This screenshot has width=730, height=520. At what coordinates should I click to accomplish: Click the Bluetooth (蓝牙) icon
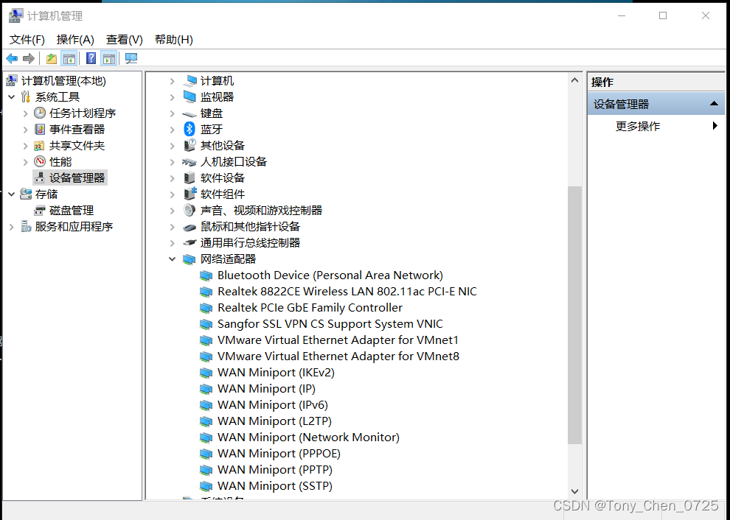(189, 129)
